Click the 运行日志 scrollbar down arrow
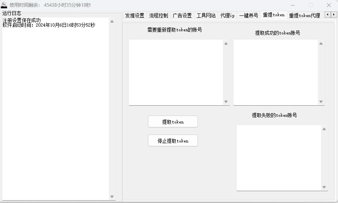The height and width of the screenshot is (203, 338). (112, 197)
